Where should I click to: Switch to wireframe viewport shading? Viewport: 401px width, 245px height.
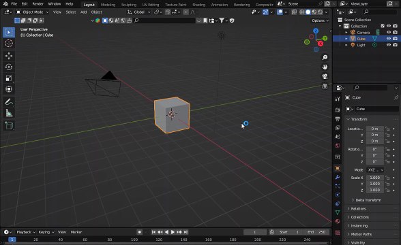[302, 12]
